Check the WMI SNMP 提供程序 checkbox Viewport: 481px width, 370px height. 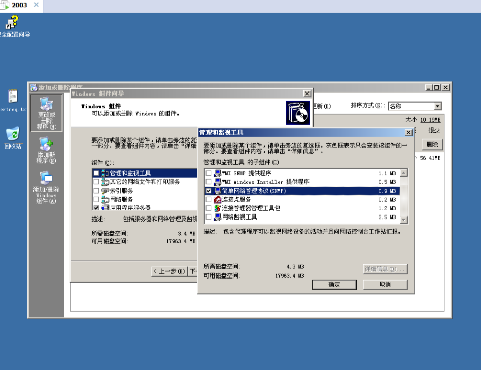tap(209, 173)
